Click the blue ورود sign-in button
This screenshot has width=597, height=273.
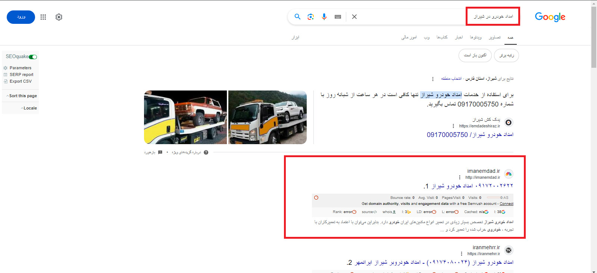[x=21, y=17]
